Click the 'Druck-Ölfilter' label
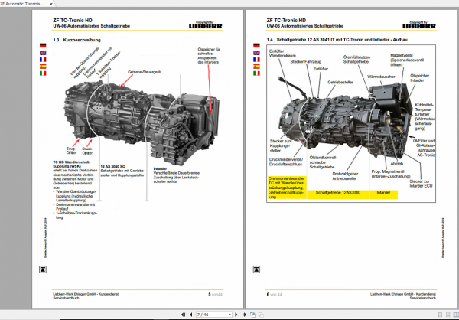Image resolution: width=459 pixels, height=320 pixels. 87,151
